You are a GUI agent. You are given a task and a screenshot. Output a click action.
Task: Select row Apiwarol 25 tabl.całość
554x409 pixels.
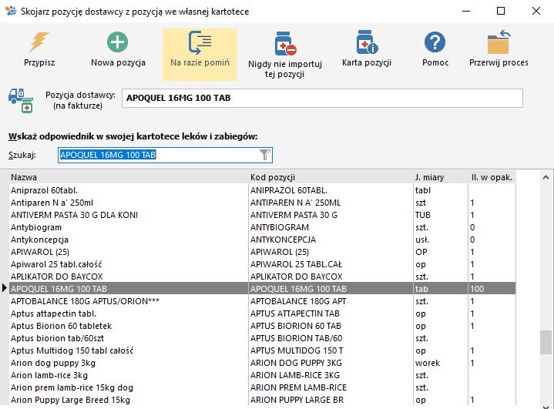(x=262, y=264)
